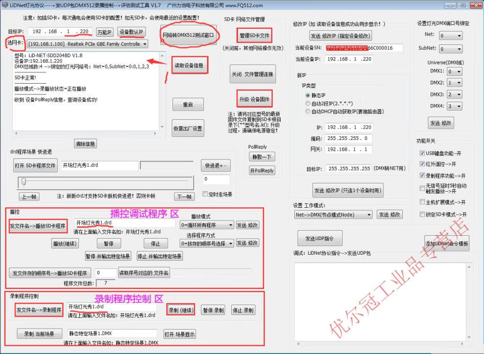This screenshot has width=484, height=354.
Task: Click 开PollReply button
Action: pos(262,170)
